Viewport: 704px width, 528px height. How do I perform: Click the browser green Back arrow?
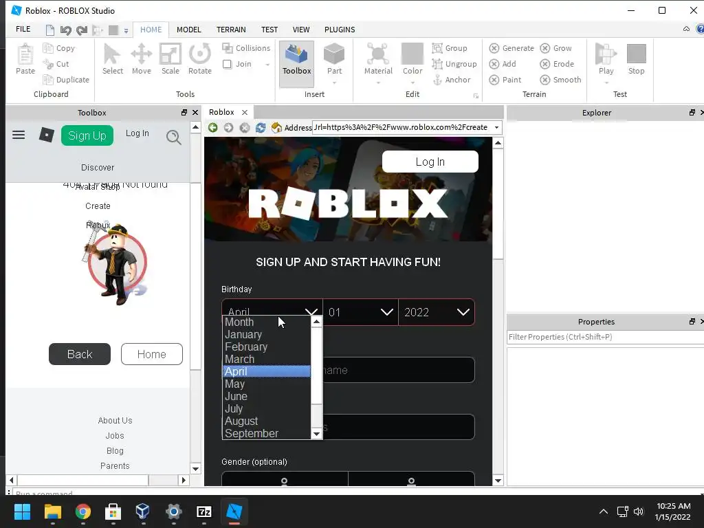(213, 127)
